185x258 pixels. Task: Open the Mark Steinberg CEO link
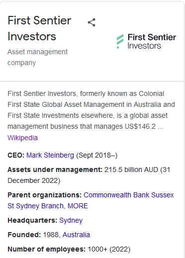[x=50, y=155]
